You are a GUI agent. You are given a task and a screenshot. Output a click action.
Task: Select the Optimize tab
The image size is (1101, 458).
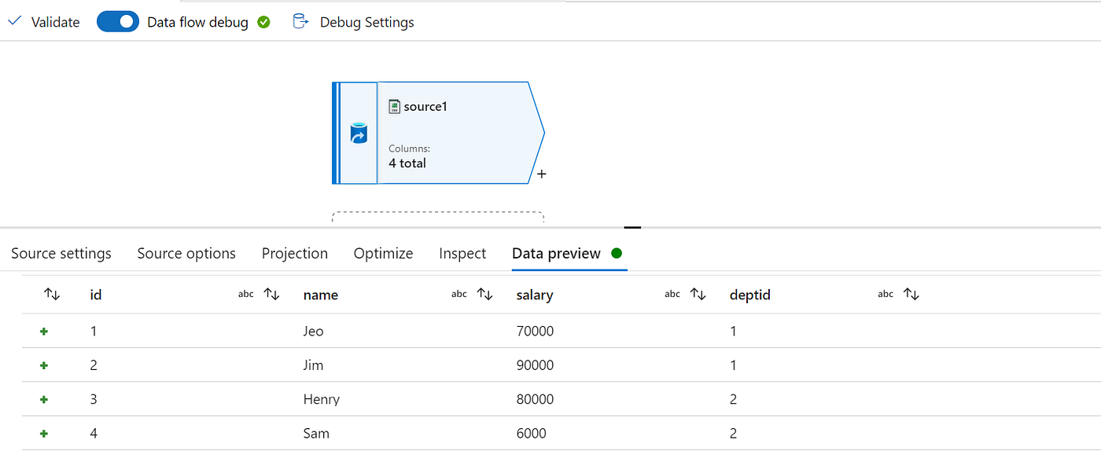tap(383, 254)
